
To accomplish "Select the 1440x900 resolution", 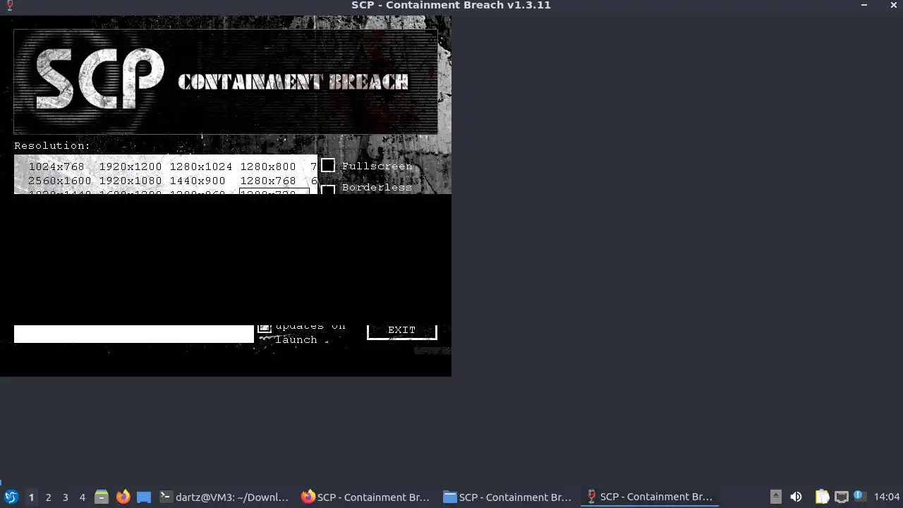I will 198,181.
